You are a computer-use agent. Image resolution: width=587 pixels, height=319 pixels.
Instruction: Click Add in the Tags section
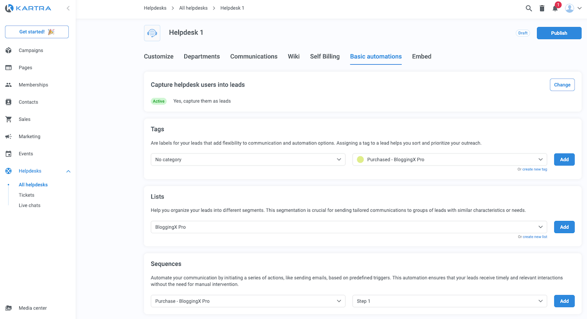(x=565, y=159)
